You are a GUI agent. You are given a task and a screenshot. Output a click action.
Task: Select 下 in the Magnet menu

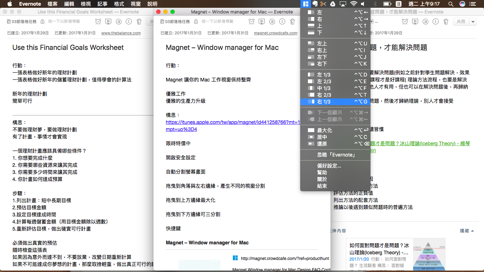335,33
